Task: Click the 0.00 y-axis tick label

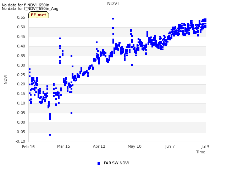Action: click(21, 122)
